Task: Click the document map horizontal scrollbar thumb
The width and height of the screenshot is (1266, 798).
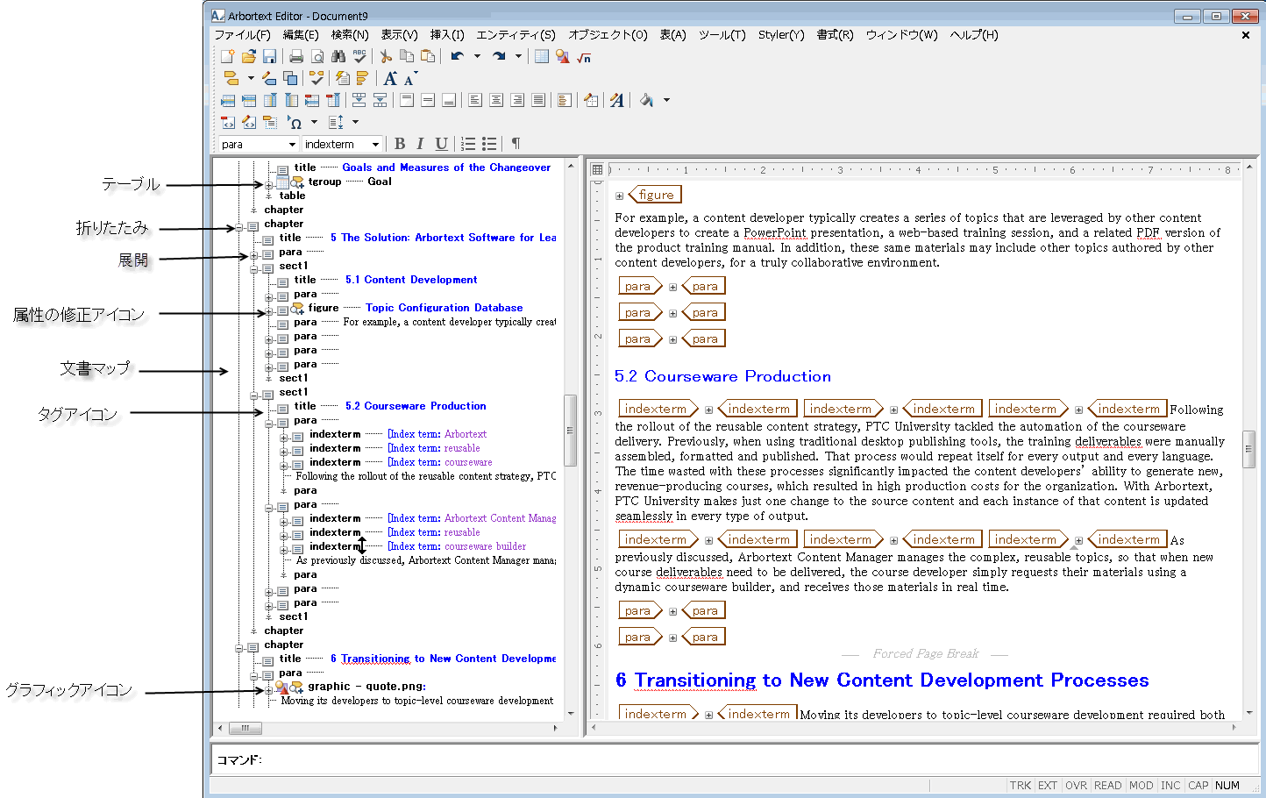Action: point(245,728)
